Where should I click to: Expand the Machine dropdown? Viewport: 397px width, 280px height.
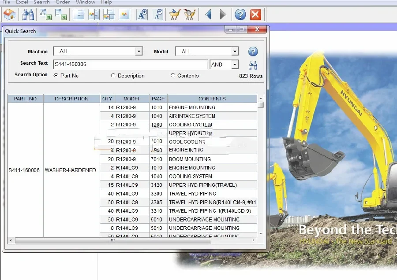139,52
